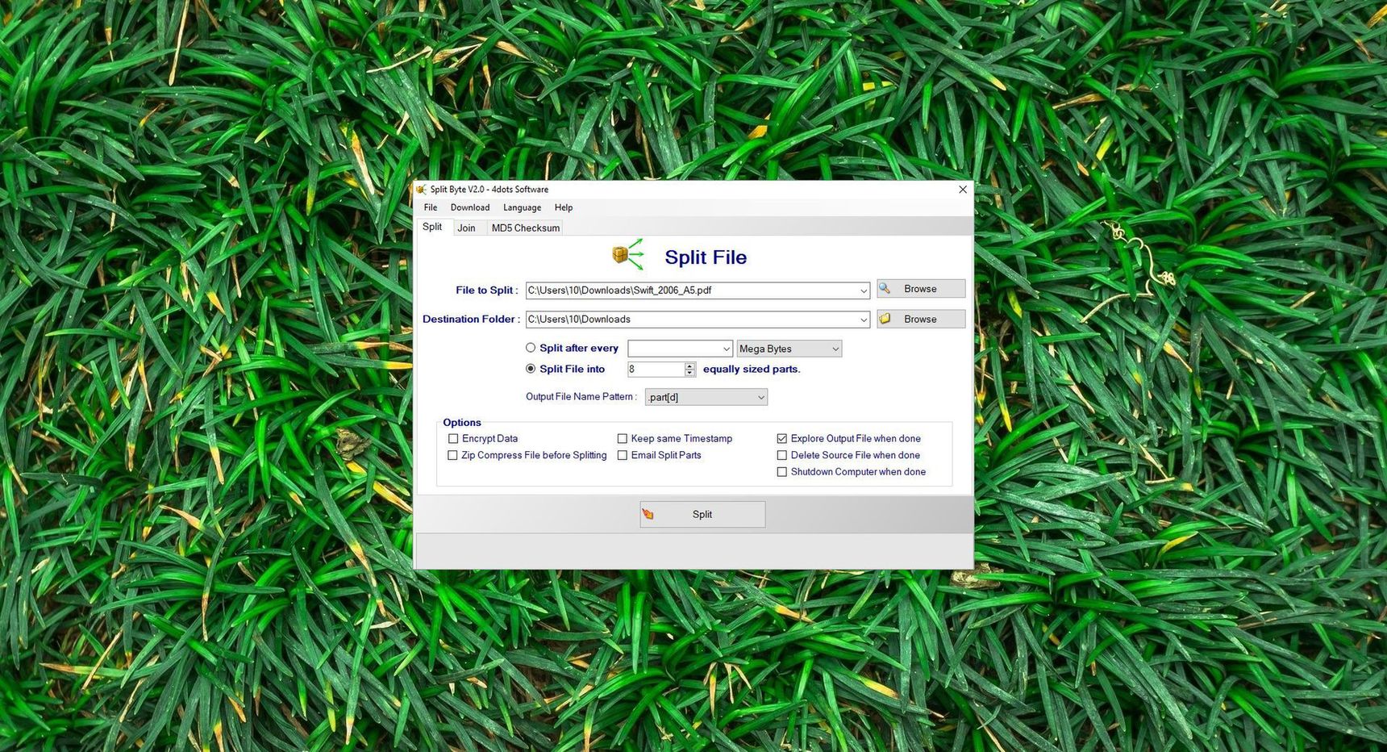The width and height of the screenshot is (1387, 752).
Task: Click the Split File heading text
Action: point(706,257)
